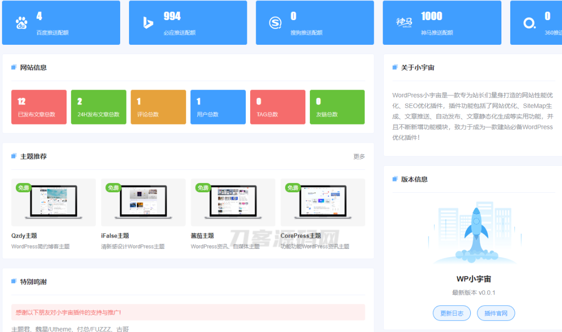
Task: Click the 插件官网 button
Action: click(496, 313)
